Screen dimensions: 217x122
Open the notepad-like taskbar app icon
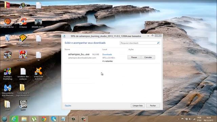[63, 119]
